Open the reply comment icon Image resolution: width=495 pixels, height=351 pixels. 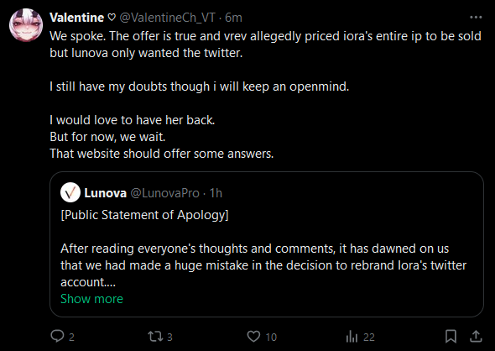pos(57,336)
